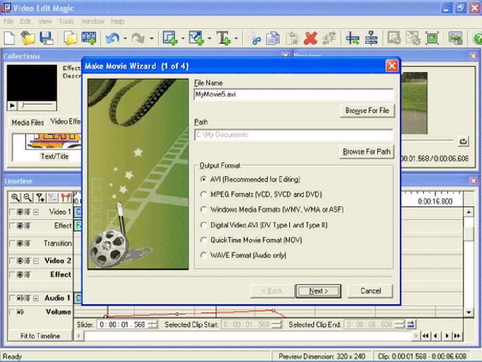Tick the Volume track checkbox
Viewport: 482px width, 362px height.
(12, 312)
